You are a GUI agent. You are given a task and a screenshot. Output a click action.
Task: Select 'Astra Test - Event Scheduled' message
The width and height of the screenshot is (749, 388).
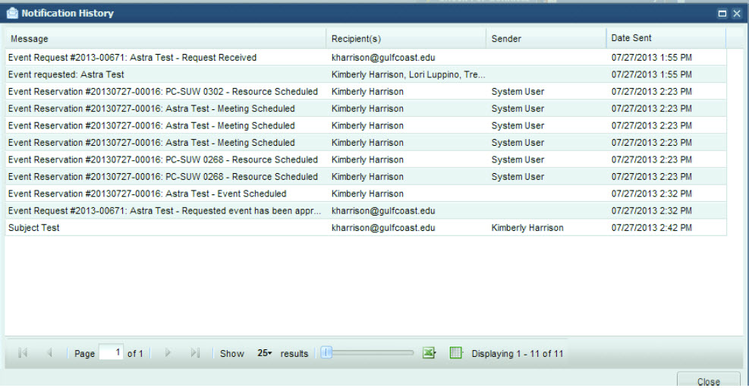[147, 194]
